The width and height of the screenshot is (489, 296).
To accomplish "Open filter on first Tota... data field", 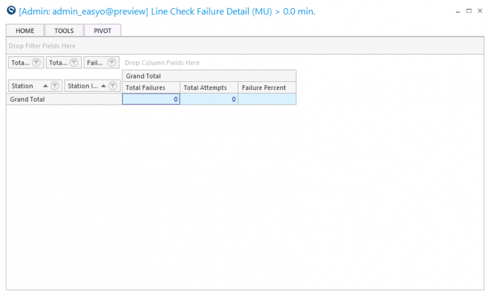I will [x=36, y=62].
